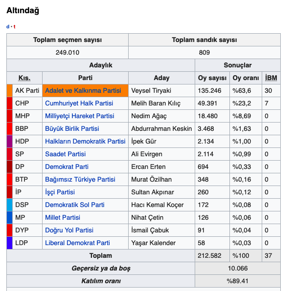The width and height of the screenshot is (294, 291).
Task: Click the İBM column header
Action: pos(269,78)
